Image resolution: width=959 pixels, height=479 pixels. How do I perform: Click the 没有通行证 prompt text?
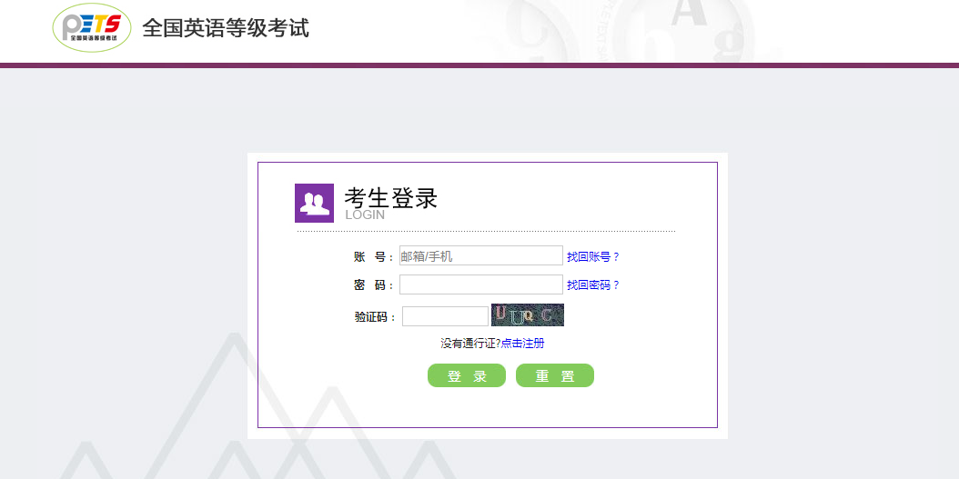pyautogui.click(x=470, y=344)
